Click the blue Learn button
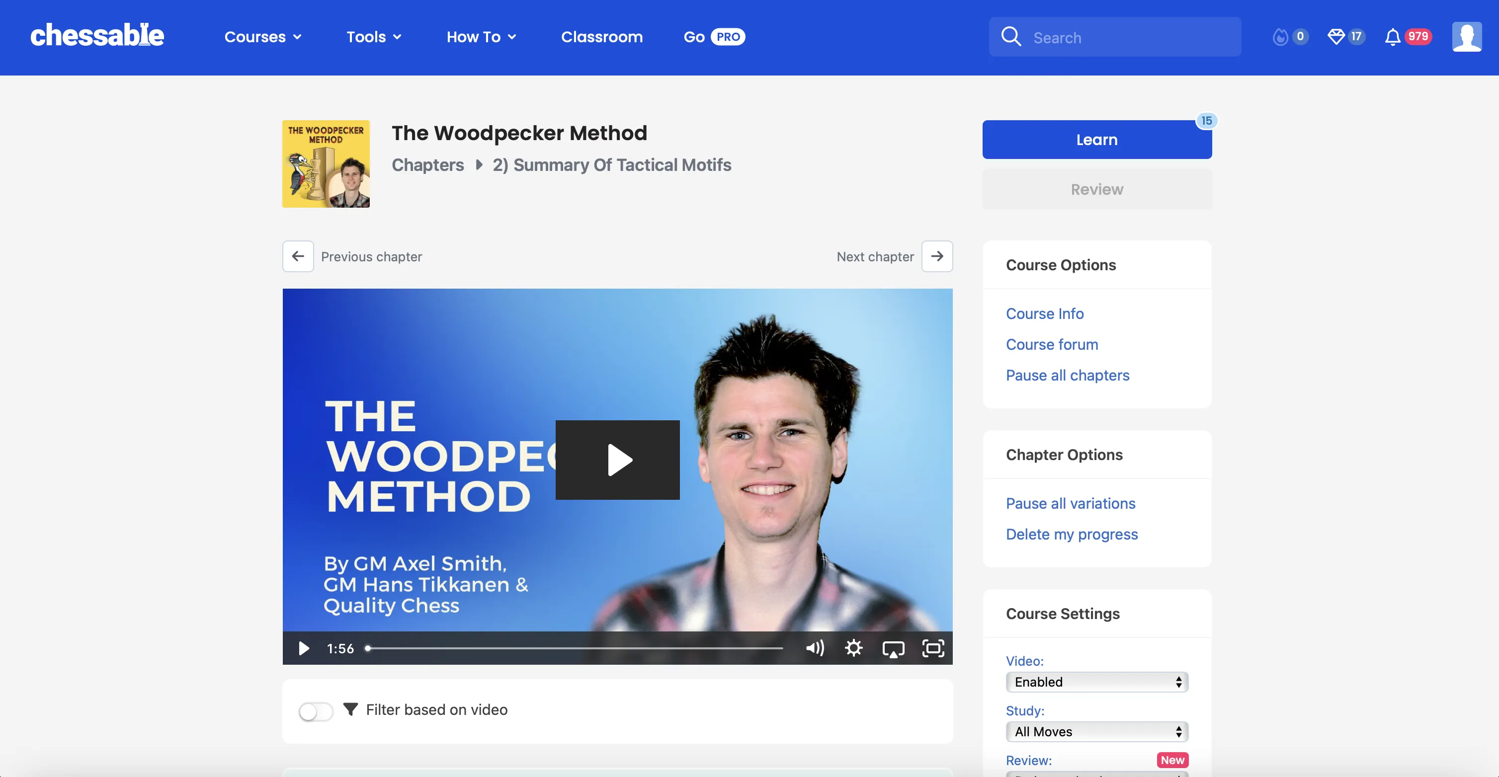1499x777 pixels. point(1097,140)
